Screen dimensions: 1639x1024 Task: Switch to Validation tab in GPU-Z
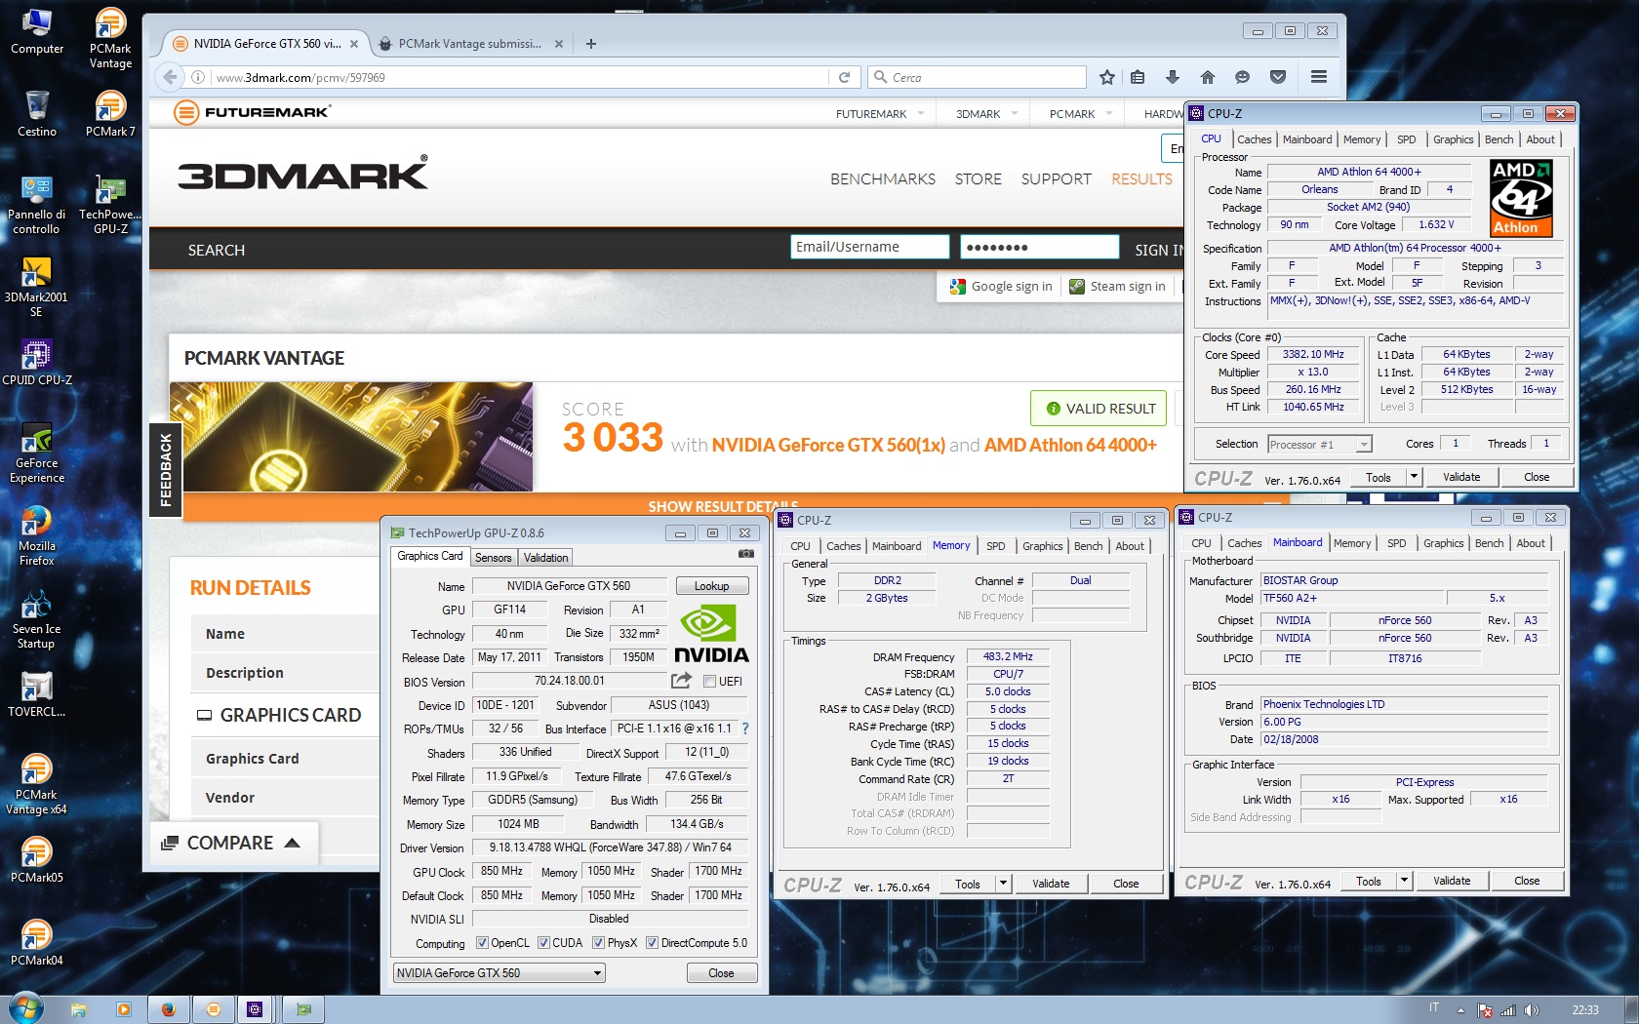coord(545,558)
